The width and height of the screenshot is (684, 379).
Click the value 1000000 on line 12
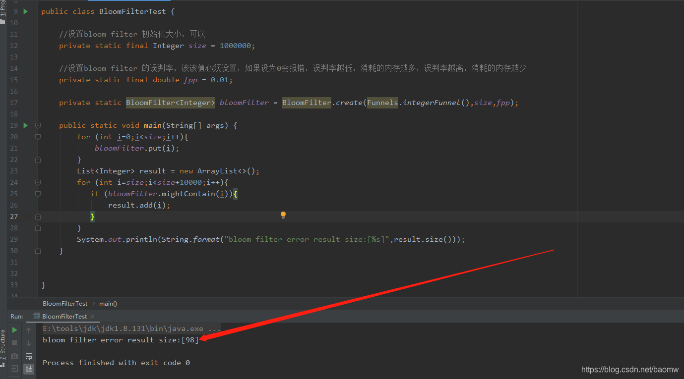coord(235,46)
